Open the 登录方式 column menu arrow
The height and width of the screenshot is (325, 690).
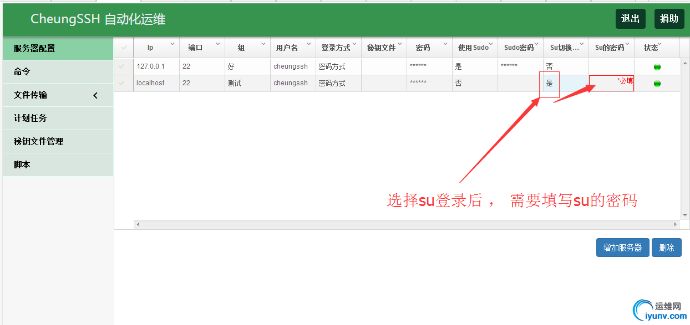(354, 43)
